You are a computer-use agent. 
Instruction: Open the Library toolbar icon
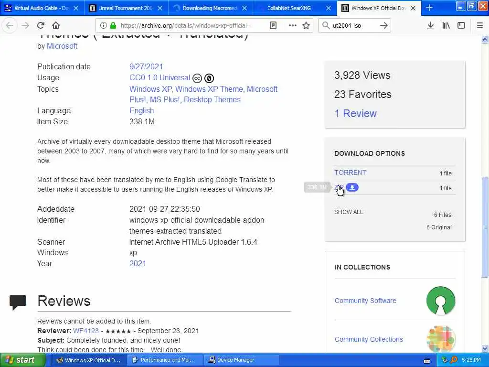(446, 26)
